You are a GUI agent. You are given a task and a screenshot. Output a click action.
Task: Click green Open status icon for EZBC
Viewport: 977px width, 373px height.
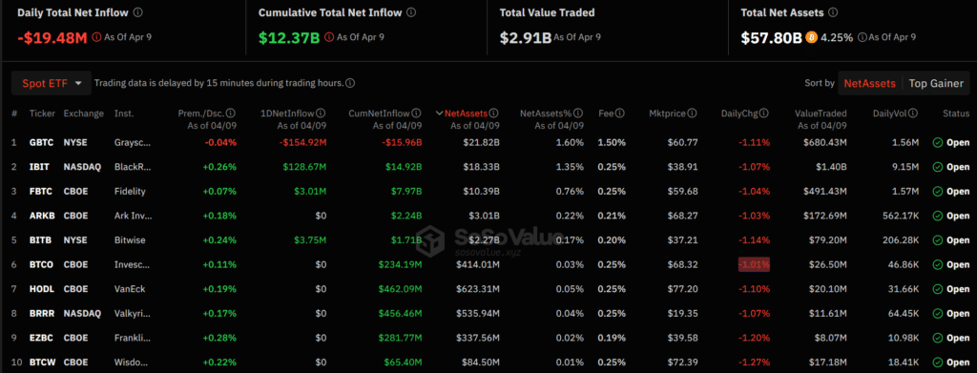[938, 338]
